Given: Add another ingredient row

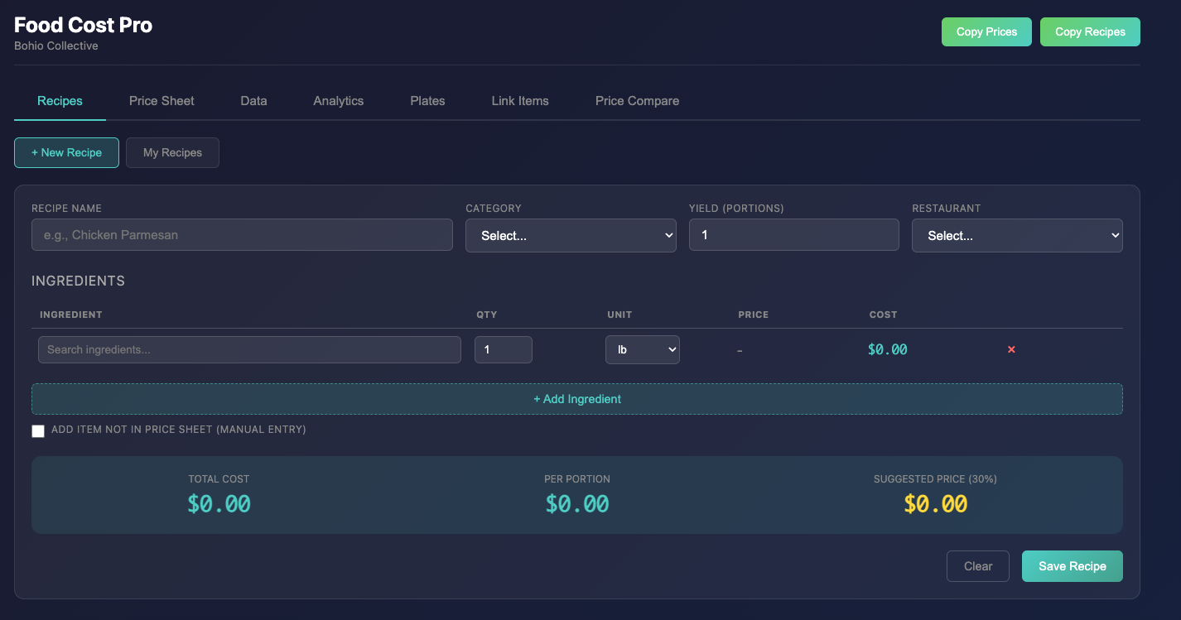Looking at the screenshot, I should click(x=577, y=399).
